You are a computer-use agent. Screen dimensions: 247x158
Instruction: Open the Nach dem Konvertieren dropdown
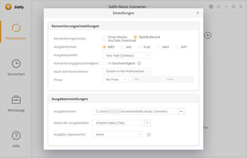[127, 71]
